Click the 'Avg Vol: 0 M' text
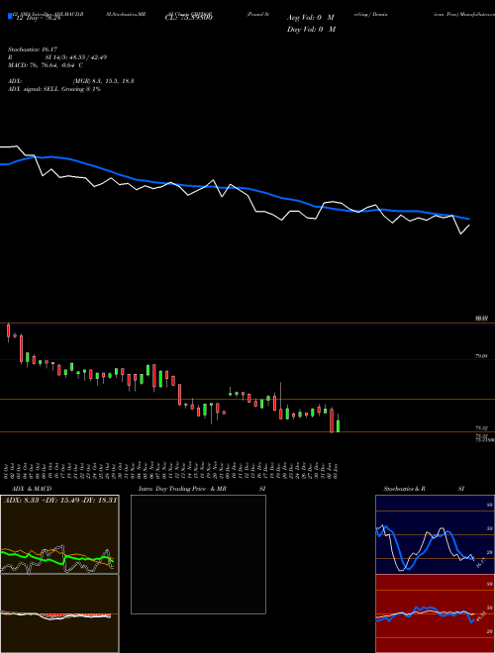Viewport: 495px width, 653px height. (x=310, y=18)
